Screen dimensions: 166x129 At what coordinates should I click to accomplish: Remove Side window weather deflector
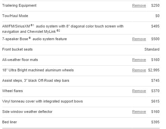(139, 112)
